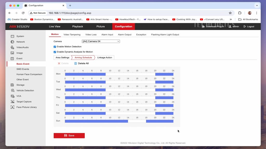Click Logout in the top bar
This screenshot has height=149, width=266.
click(249, 27)
